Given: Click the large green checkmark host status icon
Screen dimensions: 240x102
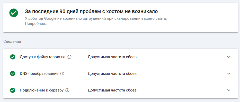Looking at the screenshot, I should click(14, 13).
